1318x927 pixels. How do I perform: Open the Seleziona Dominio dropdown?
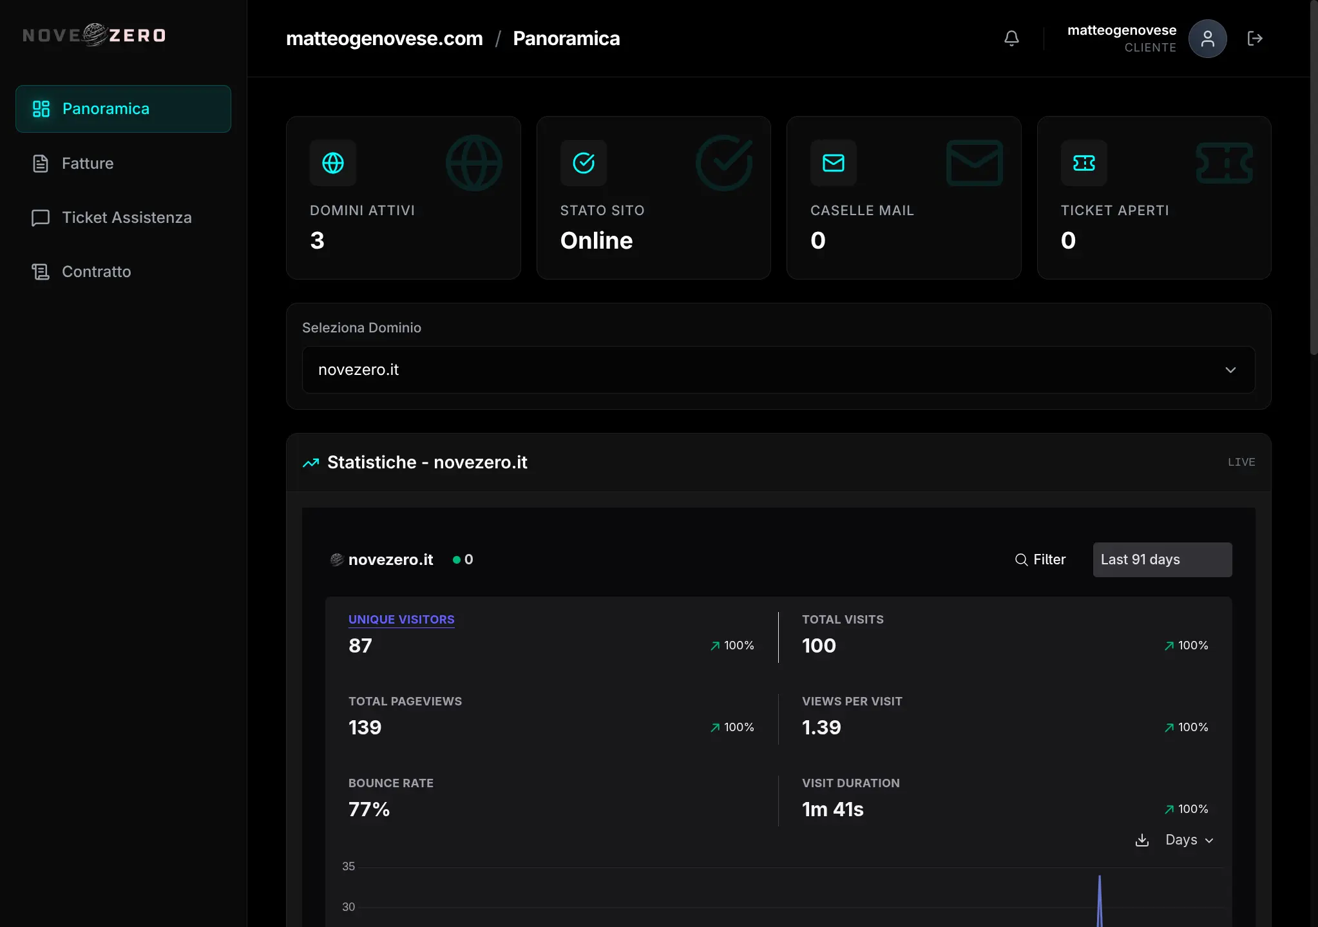[x=778, y=370]
